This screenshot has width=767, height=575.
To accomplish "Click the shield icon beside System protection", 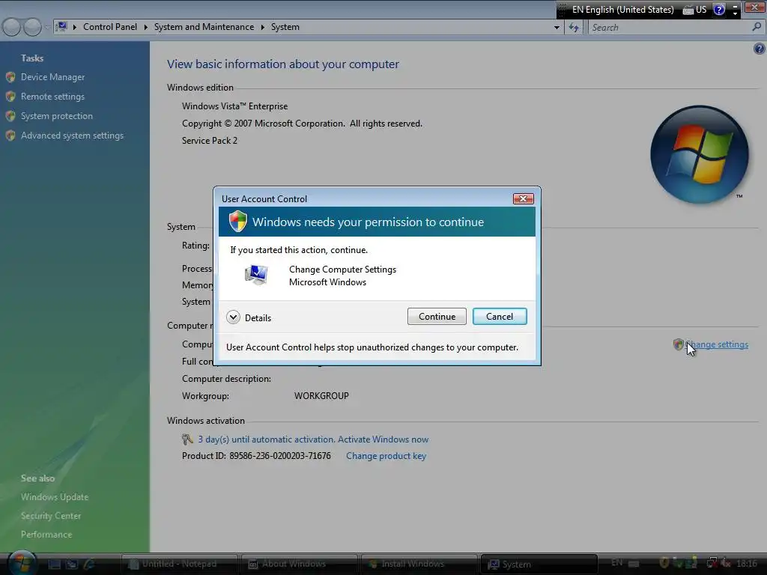I will [x=10, y=116].
